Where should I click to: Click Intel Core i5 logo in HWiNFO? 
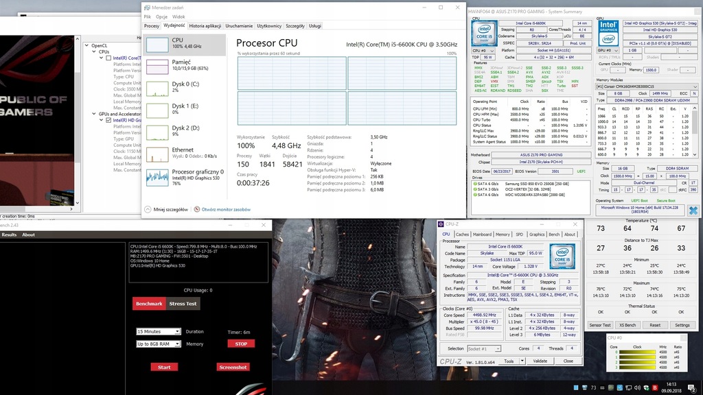point(484,33)
